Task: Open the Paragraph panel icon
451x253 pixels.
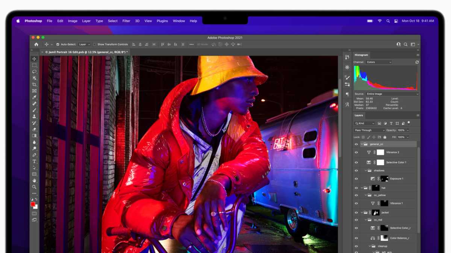Action: pos(347,94)
